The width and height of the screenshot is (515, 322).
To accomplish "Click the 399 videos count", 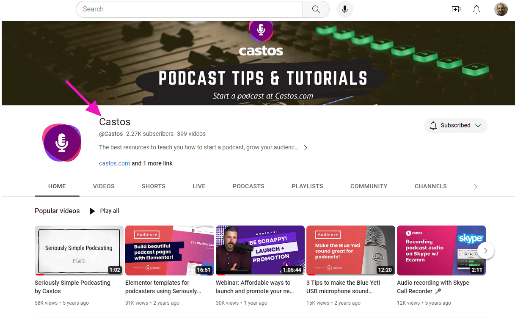I will [191, 134].
